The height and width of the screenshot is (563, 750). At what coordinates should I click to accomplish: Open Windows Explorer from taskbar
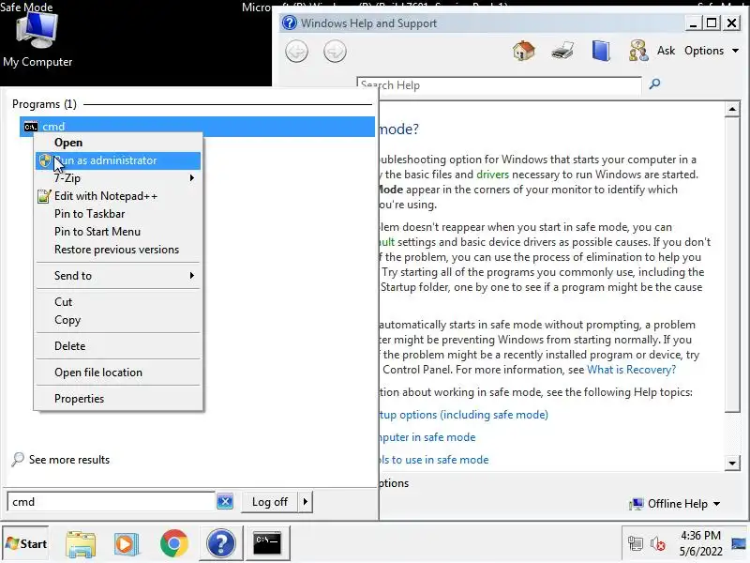pos(81,544)
